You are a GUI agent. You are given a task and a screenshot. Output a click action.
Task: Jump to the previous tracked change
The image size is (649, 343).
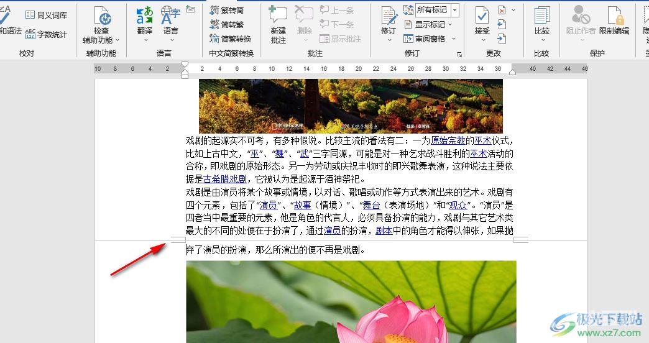coord(502,24)
